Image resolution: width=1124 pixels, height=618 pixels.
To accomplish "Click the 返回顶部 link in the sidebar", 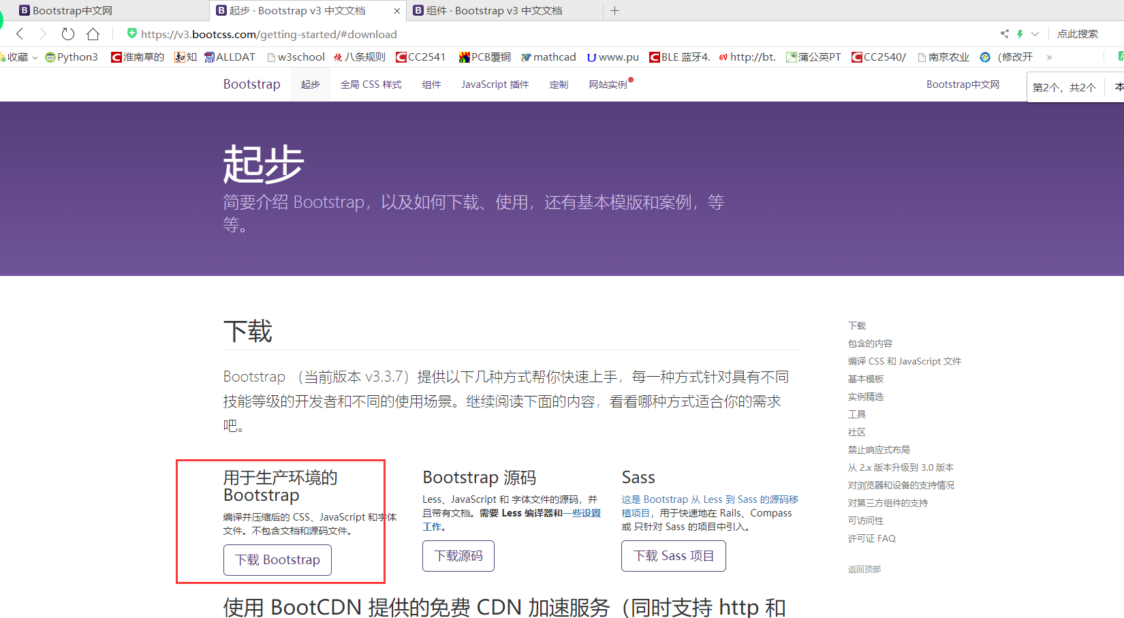I will 864,569.
